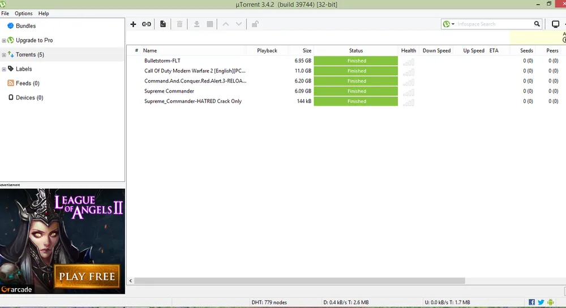
Task: Restore down the µTorrent window
Action: coord(548,4)
